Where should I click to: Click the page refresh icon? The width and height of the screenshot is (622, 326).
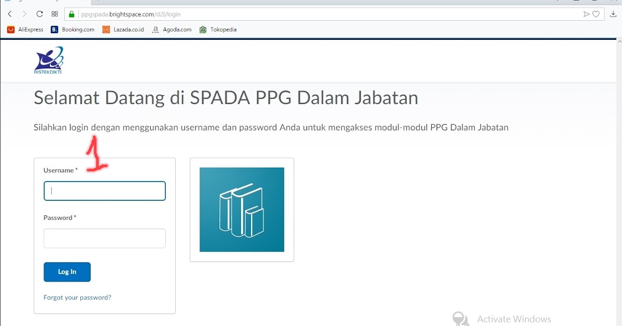39,14
